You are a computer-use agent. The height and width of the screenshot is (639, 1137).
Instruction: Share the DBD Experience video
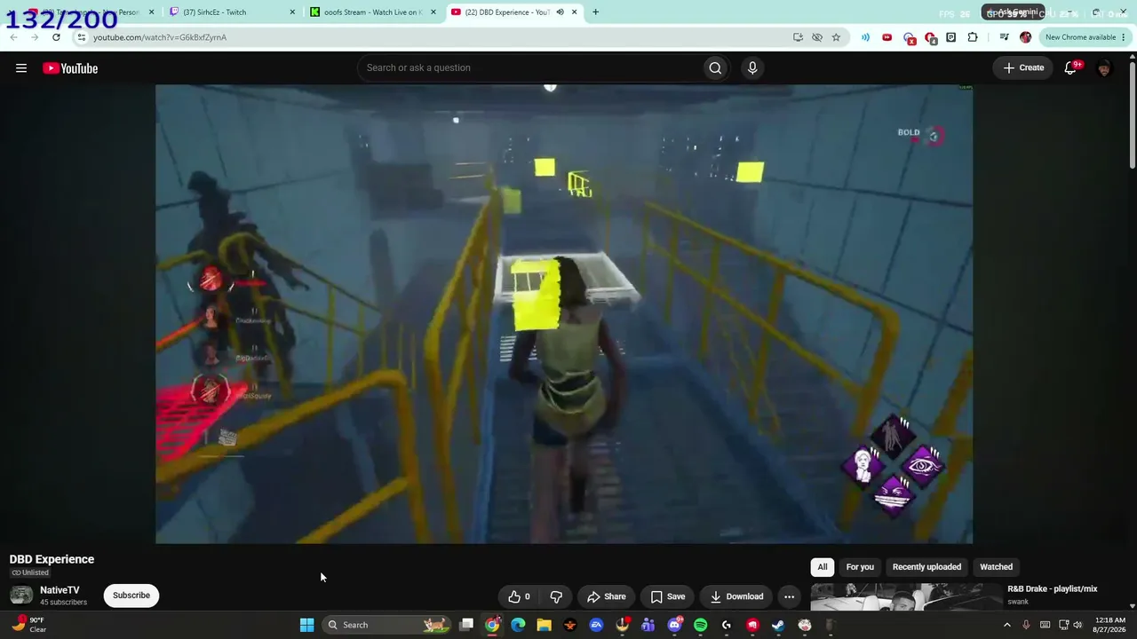pos(606,596)
